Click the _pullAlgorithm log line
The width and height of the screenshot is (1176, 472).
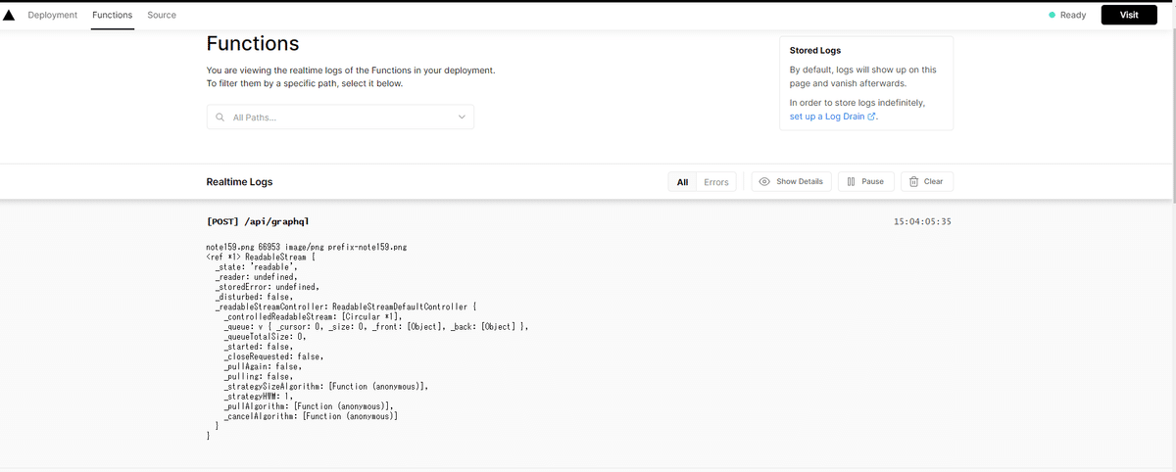coord(310,405)
